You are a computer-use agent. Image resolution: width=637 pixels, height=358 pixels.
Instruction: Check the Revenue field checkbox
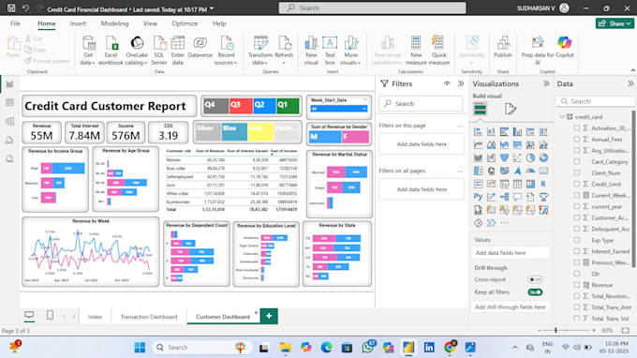click(x=576, y=285)
